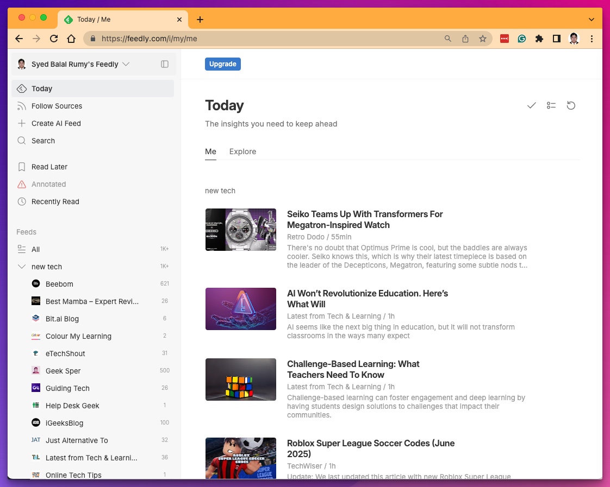
Task: Open the feed presentation settings icon
Action: (x=551, y=105)
